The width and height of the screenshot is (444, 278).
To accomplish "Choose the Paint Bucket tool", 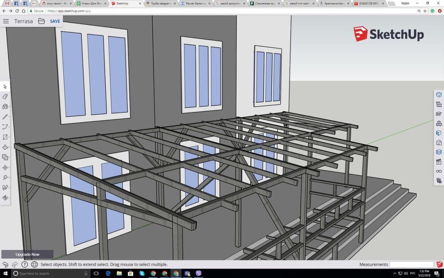I will [5, 107].
